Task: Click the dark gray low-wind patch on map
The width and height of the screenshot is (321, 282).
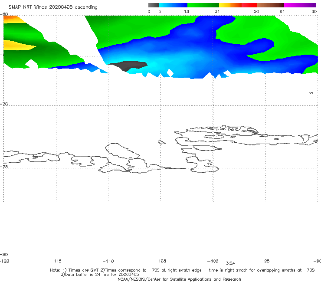Action: pyautogui.click(x=129, y=66)
